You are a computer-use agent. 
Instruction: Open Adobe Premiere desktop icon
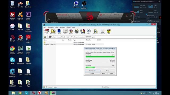tap(28, 16)
